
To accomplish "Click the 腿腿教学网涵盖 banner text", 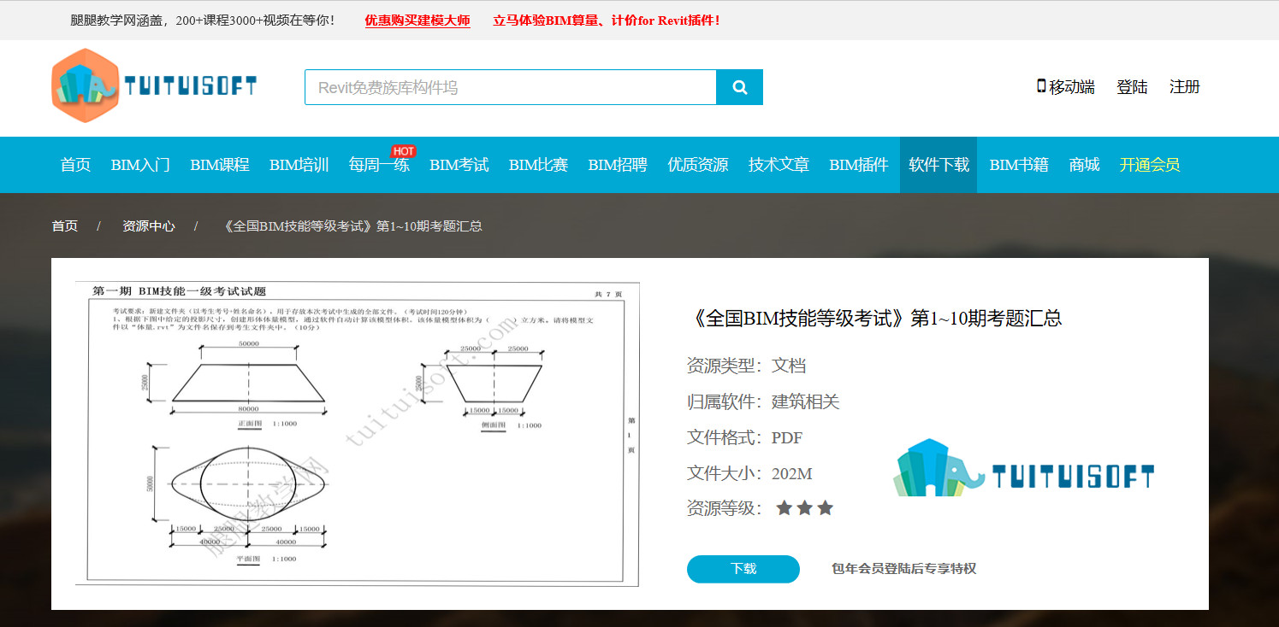I will (202, 21).
